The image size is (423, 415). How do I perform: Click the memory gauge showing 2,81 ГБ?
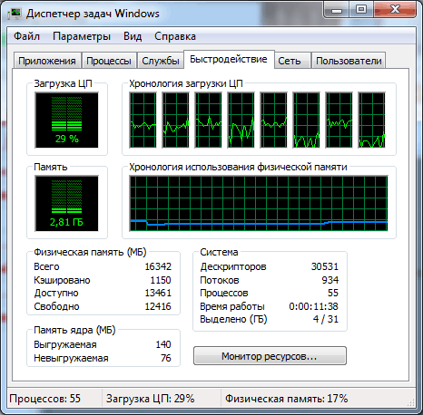66,203
